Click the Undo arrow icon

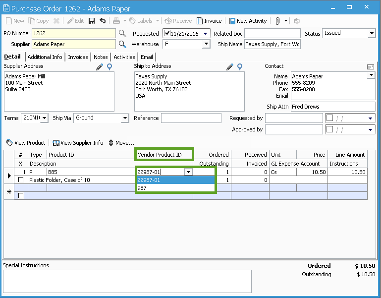(x=103, y=21)
